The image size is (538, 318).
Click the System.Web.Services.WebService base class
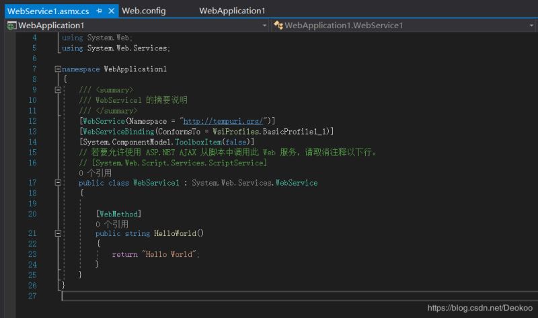(255, 183)
